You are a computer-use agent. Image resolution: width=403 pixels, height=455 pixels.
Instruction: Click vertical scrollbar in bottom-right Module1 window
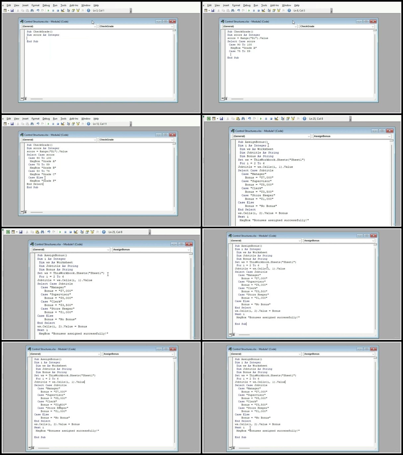[375, 401]
